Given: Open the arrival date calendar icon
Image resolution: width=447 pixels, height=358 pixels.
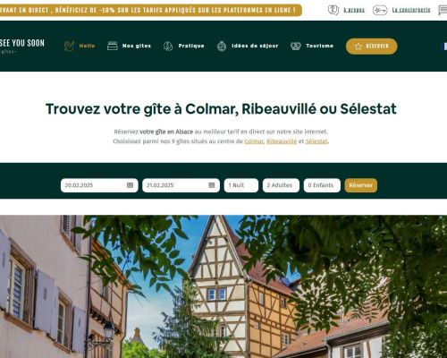Looking at the screenshot, I should [x=130, y=185].
